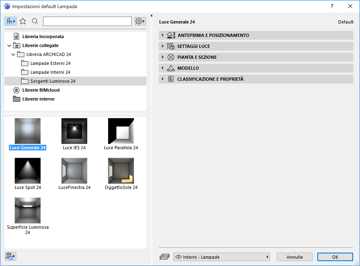The height and width of the screenshot is (266, 360).
Task: Expand the Settaggi Luce panel
Action: (256, 46)
